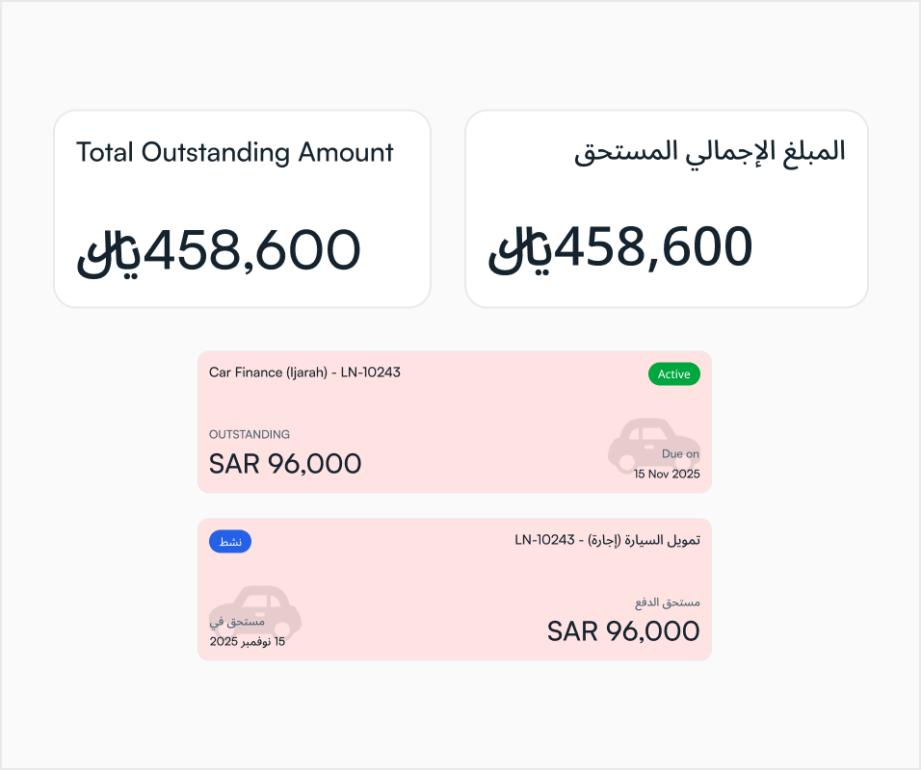Viewport: 921px width, 770px height.
Task: Click the مستحق في label
Action: (x=230, y=622)
